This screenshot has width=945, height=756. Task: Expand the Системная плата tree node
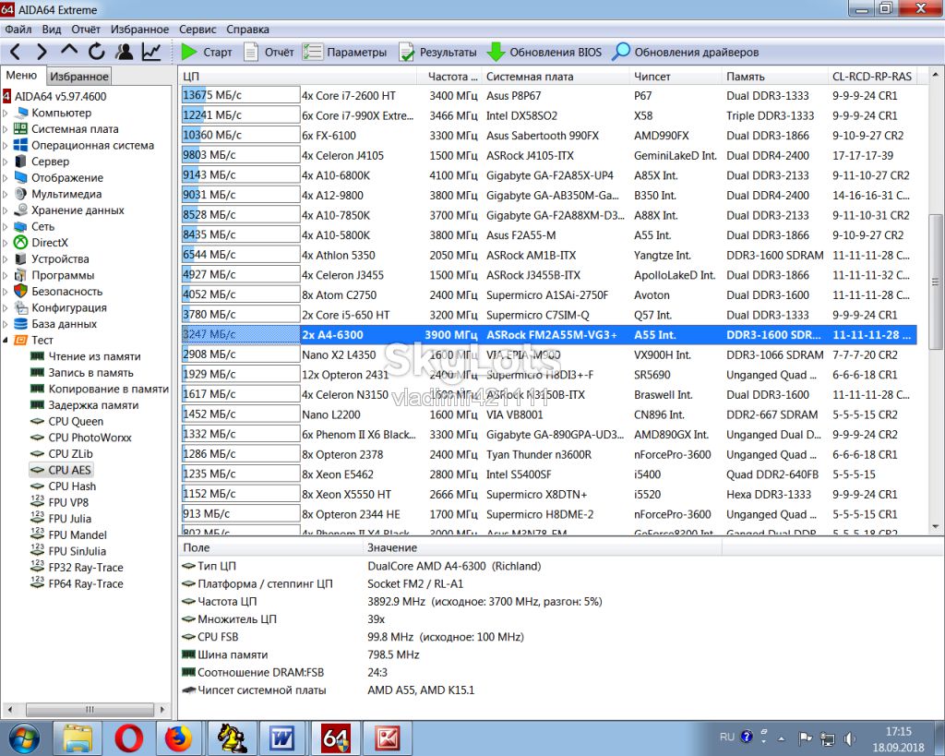coord(5,129)
